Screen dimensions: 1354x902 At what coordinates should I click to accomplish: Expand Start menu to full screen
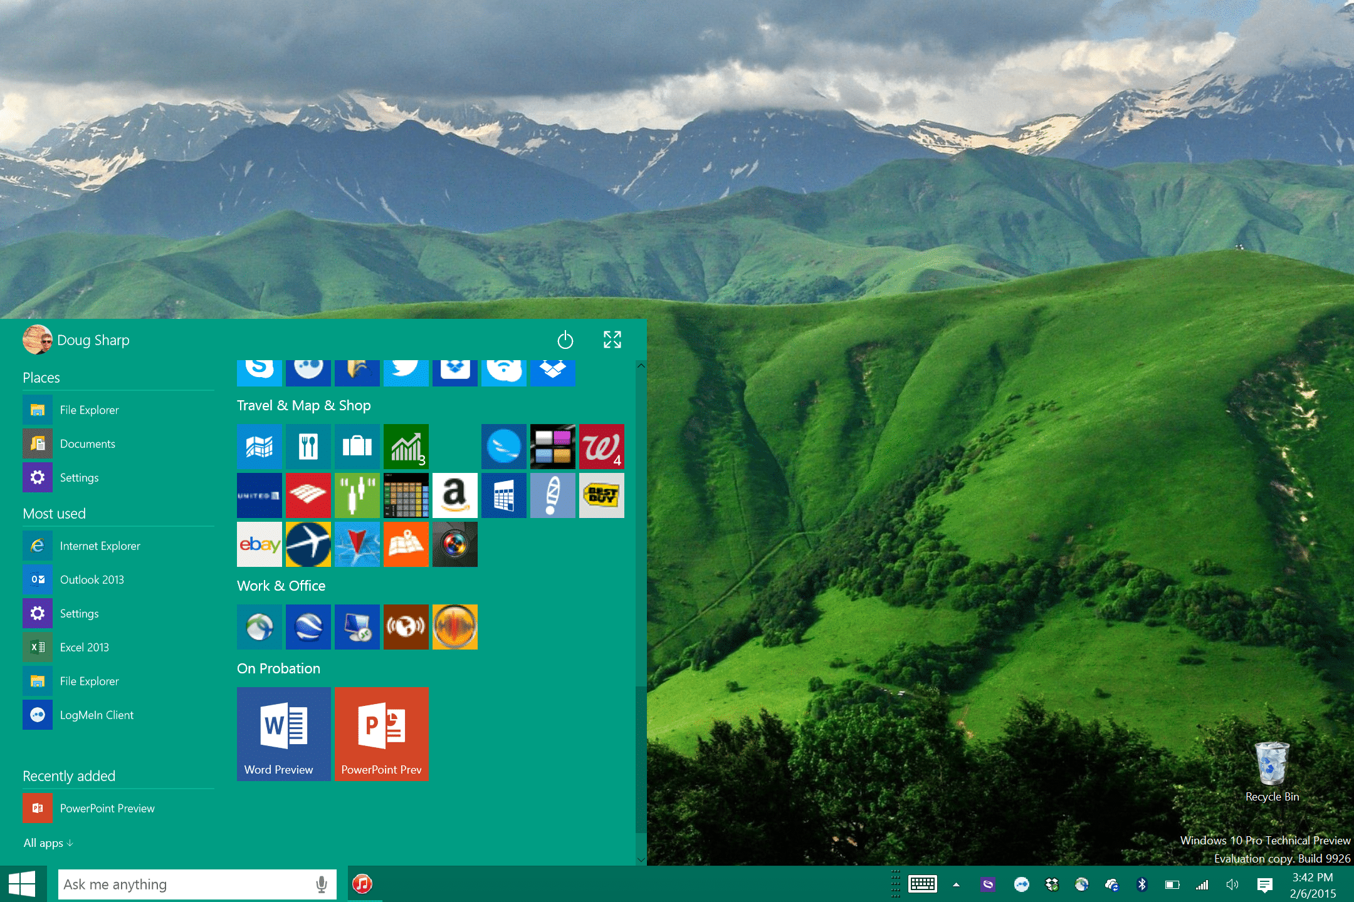(x=612, y=340)
